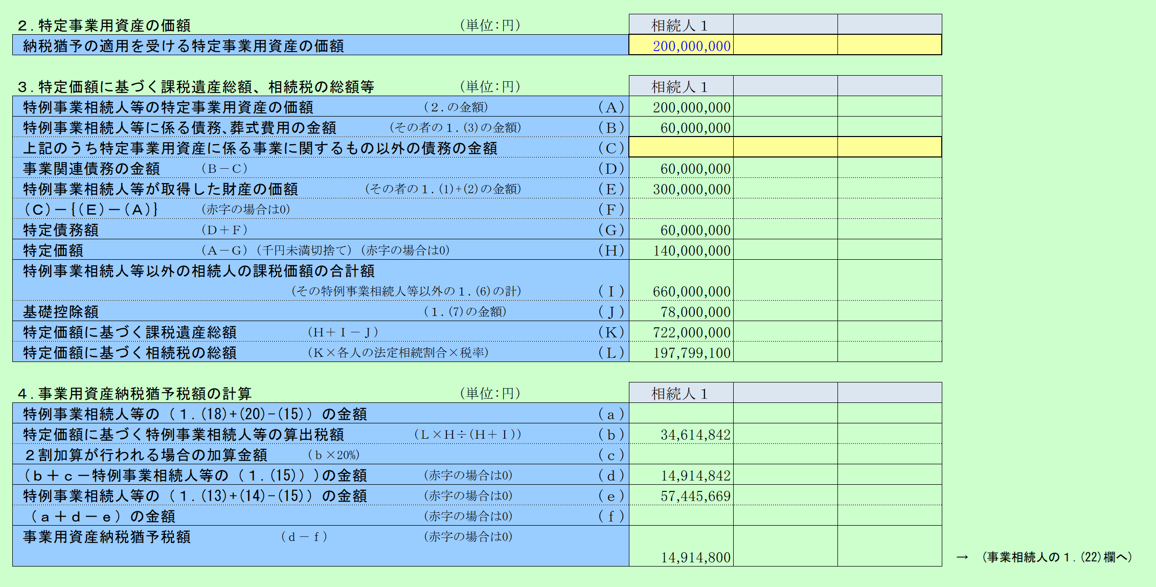
Task: Click the (b×20%) note
Action: [333, 455]
